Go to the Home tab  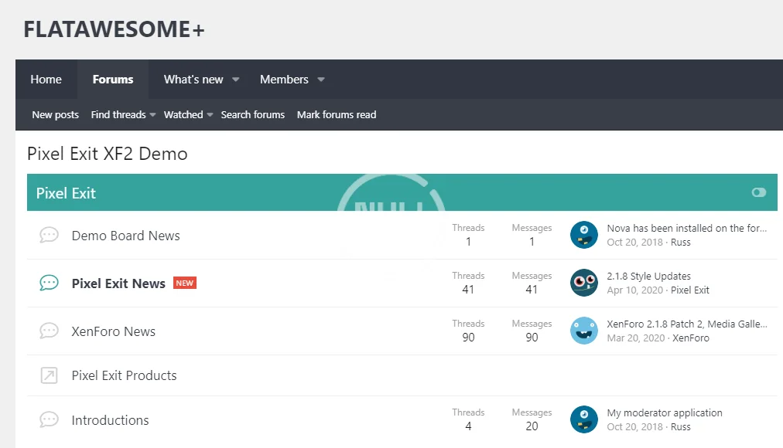coord(46,80)
